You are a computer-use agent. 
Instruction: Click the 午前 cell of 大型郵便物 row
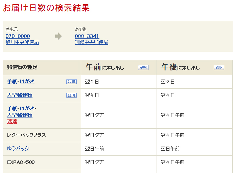pos(119,95)
